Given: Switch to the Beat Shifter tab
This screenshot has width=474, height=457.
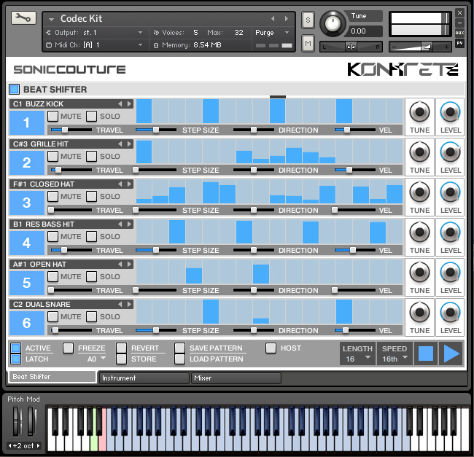Looking at the screenshot, I should (x=52, y=377).
